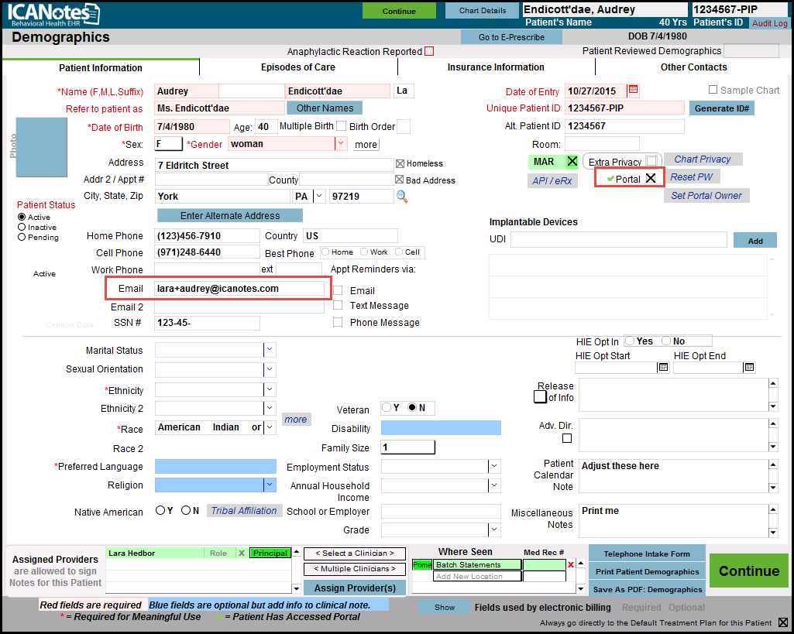Enable Text Message appointment reminders
794x634 pixels.
[x=338, y=306]
